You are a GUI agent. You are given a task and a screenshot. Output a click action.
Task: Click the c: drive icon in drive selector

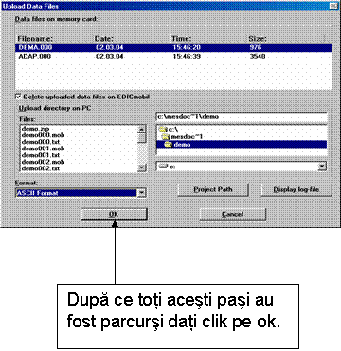click(x=163, y=167)
